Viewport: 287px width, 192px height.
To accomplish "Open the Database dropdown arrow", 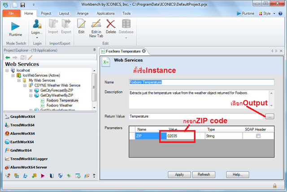I will pyautogui.click(x=126, y=38).
